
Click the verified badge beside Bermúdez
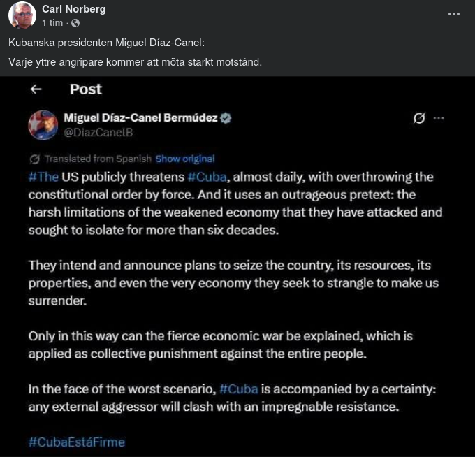pyautogui.click(x=226, y=118)
